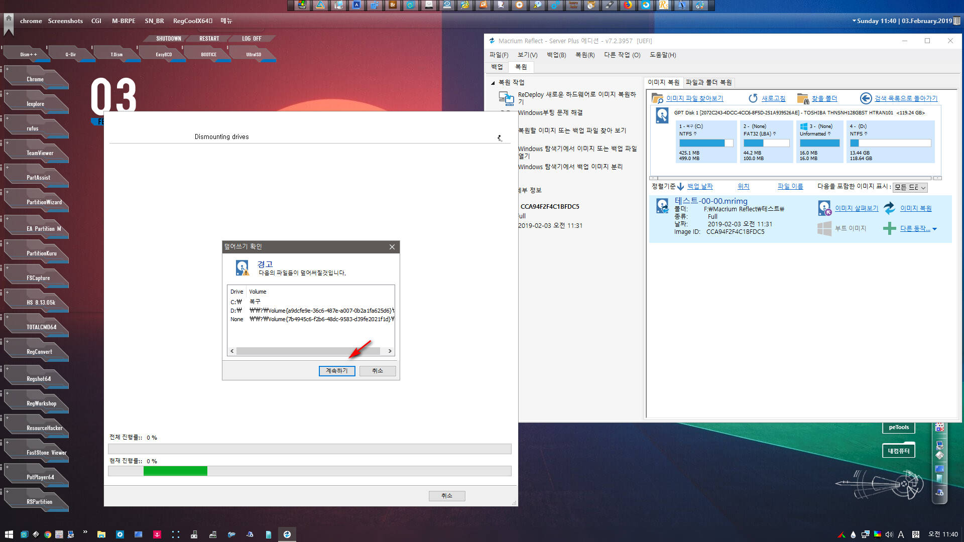This screenshot has width=964, height=542.
Task: Open 도움말(H) menu
Action: coord(663,55)
